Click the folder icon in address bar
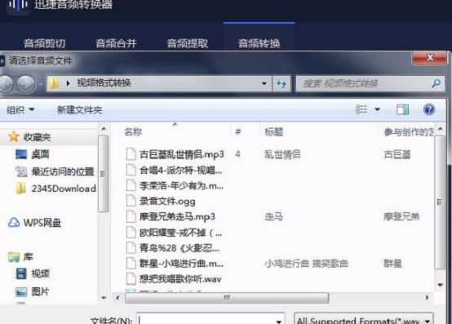The image size is (452, 324). 54,83
